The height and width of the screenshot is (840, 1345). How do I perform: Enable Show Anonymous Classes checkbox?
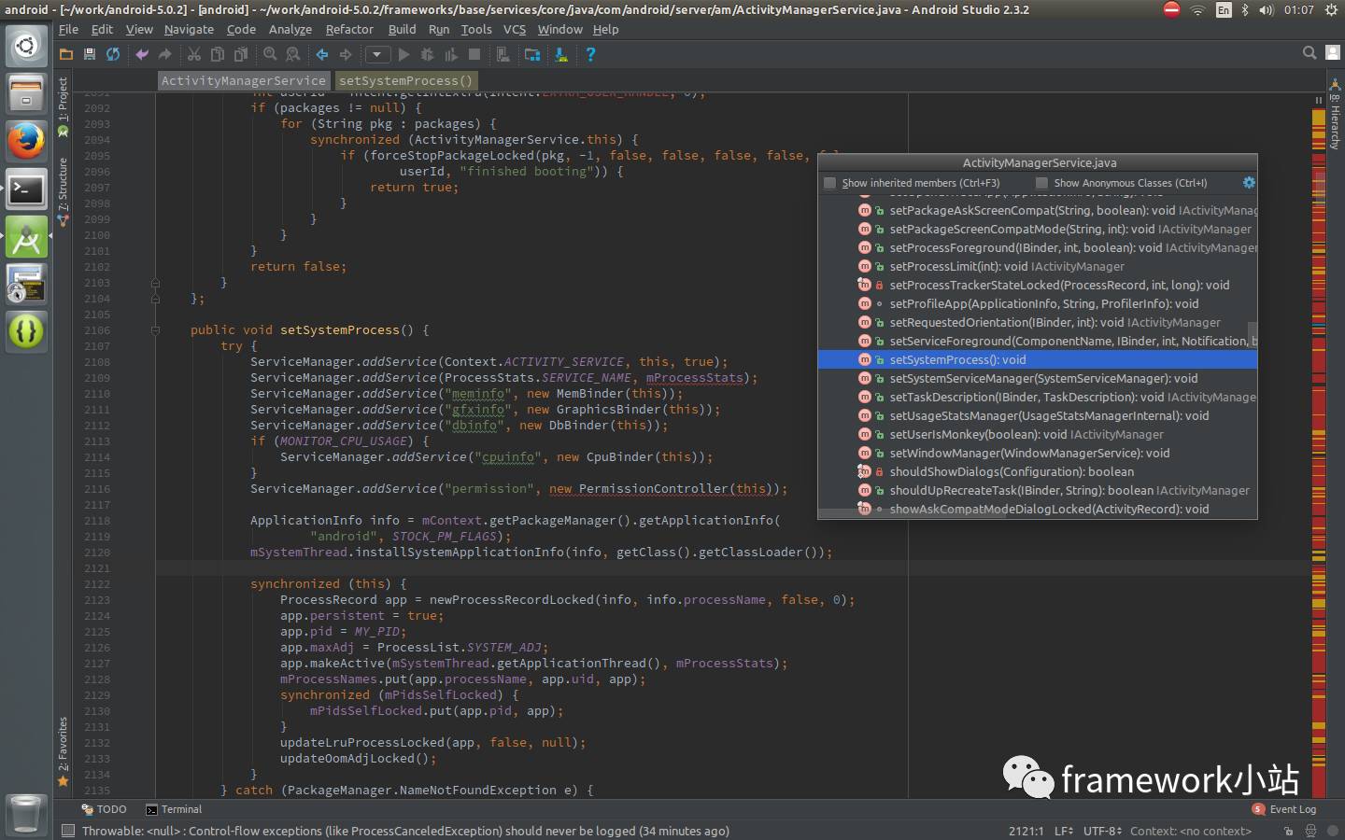(x=1041, y=183)
